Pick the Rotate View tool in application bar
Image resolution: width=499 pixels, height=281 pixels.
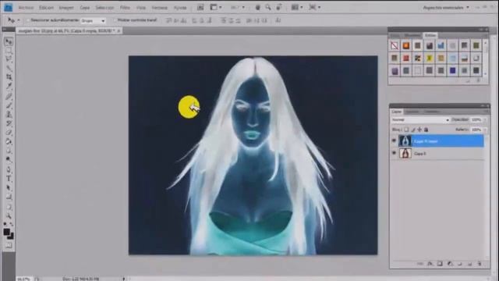(279, 7)
